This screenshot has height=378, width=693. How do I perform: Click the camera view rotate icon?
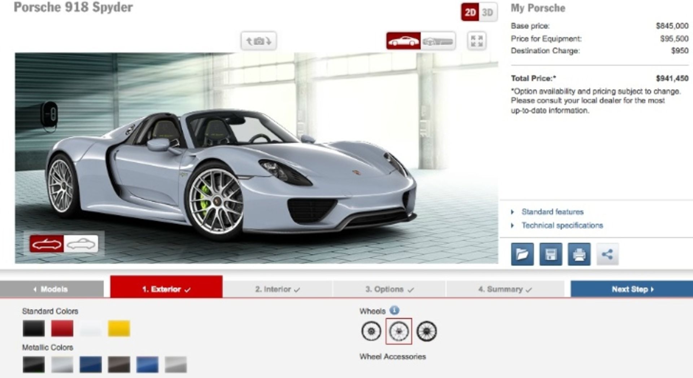[x=258, y=41]
